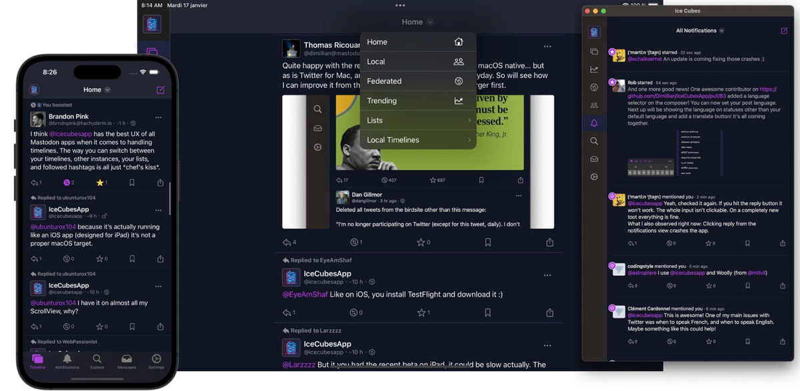
Task: Select timeline stack icon in Mac window sidebar
Action: [594, 51]
